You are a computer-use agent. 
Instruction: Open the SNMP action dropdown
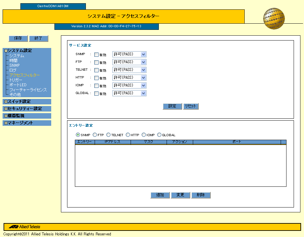129,54
